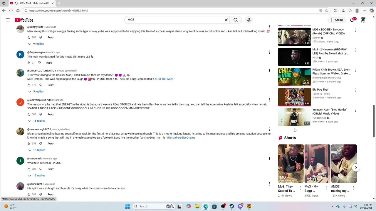This screenshot has height=211, width=376.
Task: Open Yungeen Ace Step Harder thumbnail
Action: tap(294, 117)
